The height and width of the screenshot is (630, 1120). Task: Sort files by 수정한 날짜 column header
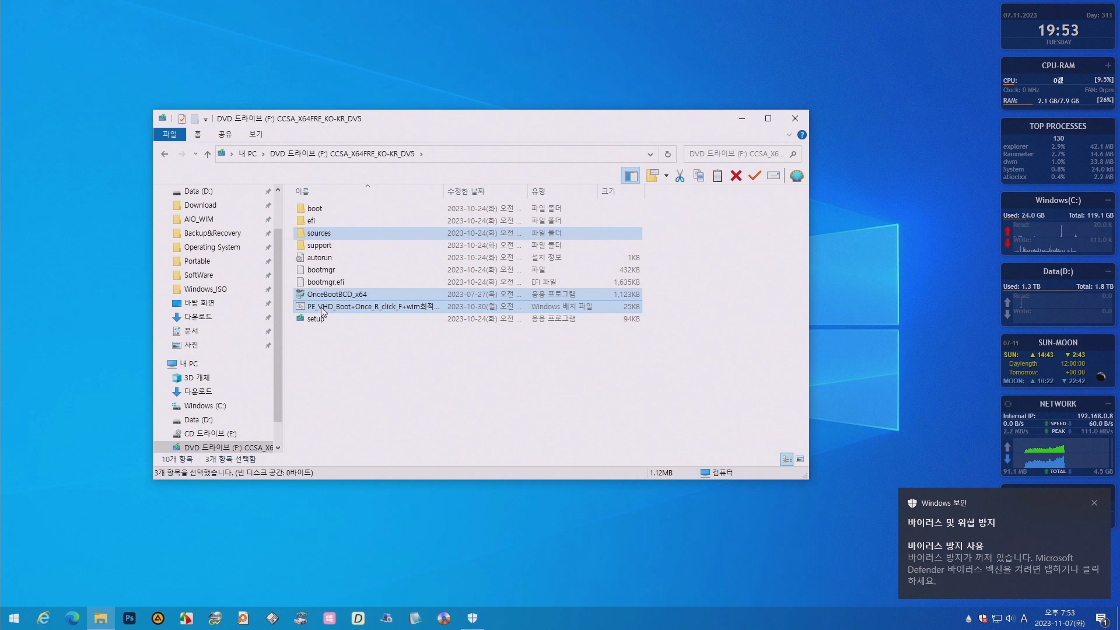466,191
